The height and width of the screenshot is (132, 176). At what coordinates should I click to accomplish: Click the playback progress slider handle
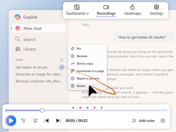tap(42, 110)
